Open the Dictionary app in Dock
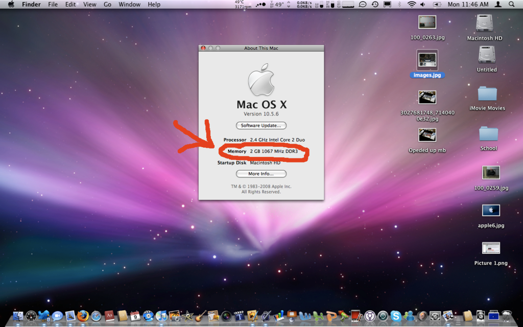This screenshot has width=523, height=327. click(109, 316)
